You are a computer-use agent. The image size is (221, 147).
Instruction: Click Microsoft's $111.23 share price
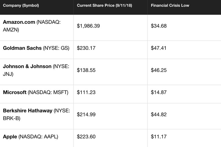pyautogui.click(x=86, y=92)
